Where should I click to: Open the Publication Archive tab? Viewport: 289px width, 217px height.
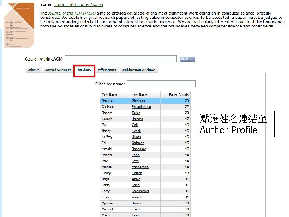[139, 70]
